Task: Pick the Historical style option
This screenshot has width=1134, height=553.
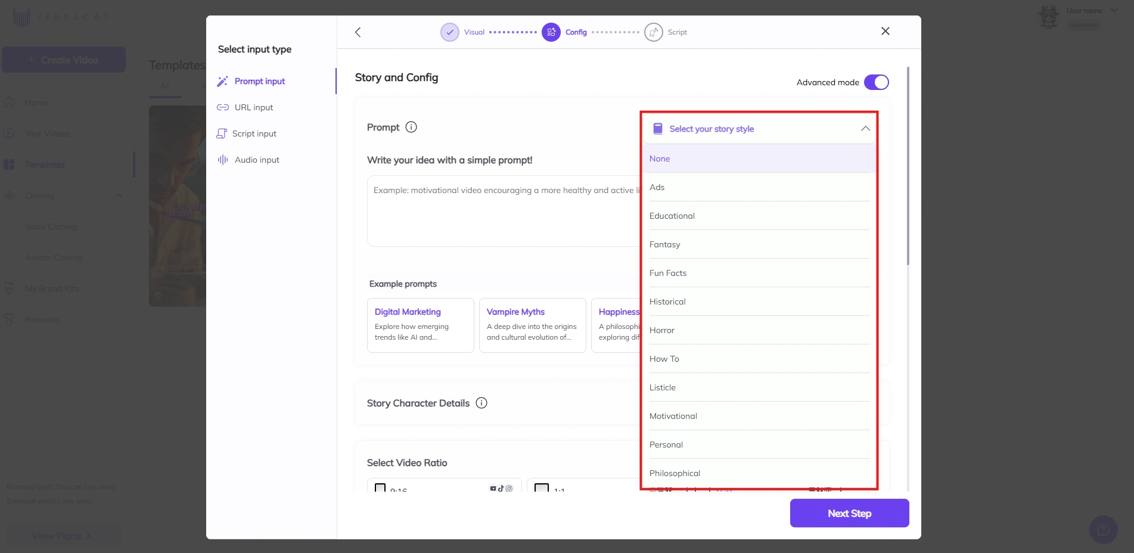Action: click(x=759, y=302)
